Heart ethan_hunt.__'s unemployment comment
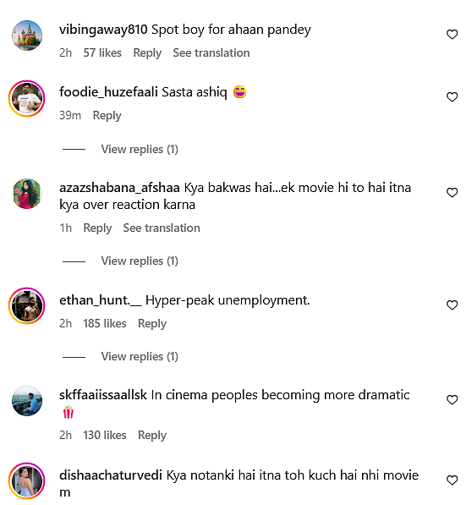Viewport: 466px width, 505px height. pyautogui.click(x=452, y=305)
